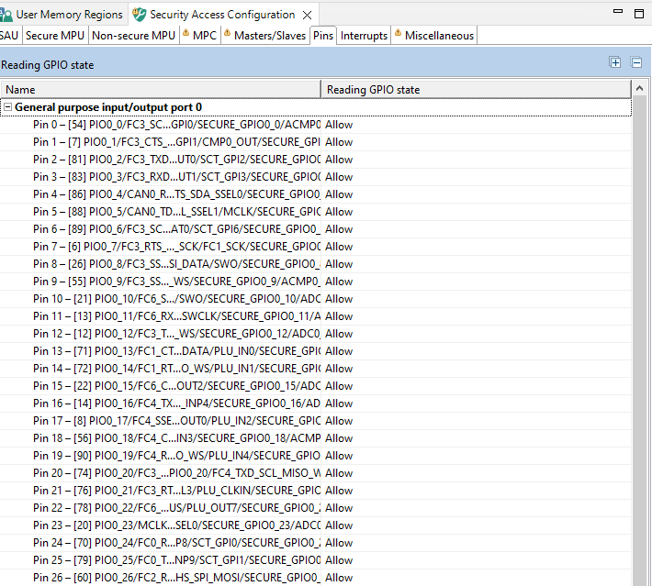Switch to the Secure MPU tab
652x586 pixels.
click(55, 36)
